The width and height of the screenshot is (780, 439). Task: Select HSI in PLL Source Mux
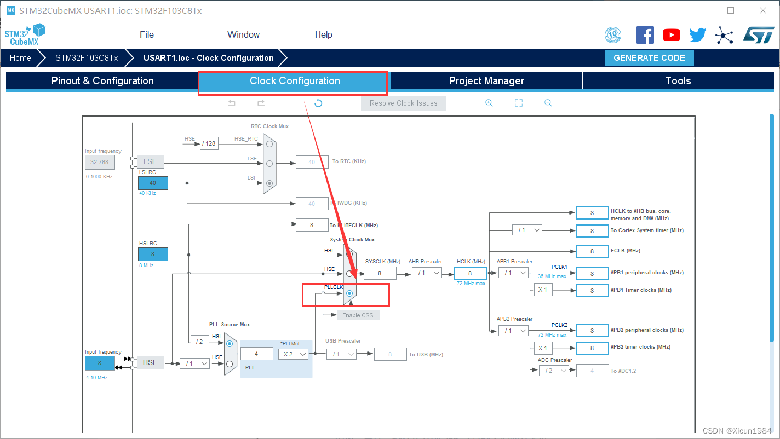(230, 344)
